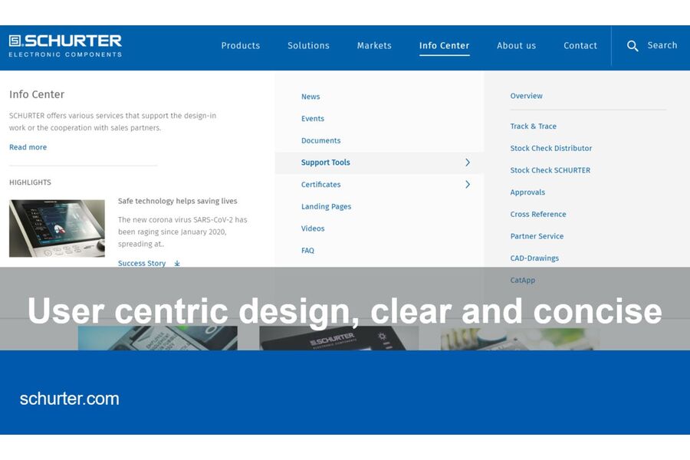Click the SCHURTER logo
The image size is (690, 460).
[x=65, y=46]
